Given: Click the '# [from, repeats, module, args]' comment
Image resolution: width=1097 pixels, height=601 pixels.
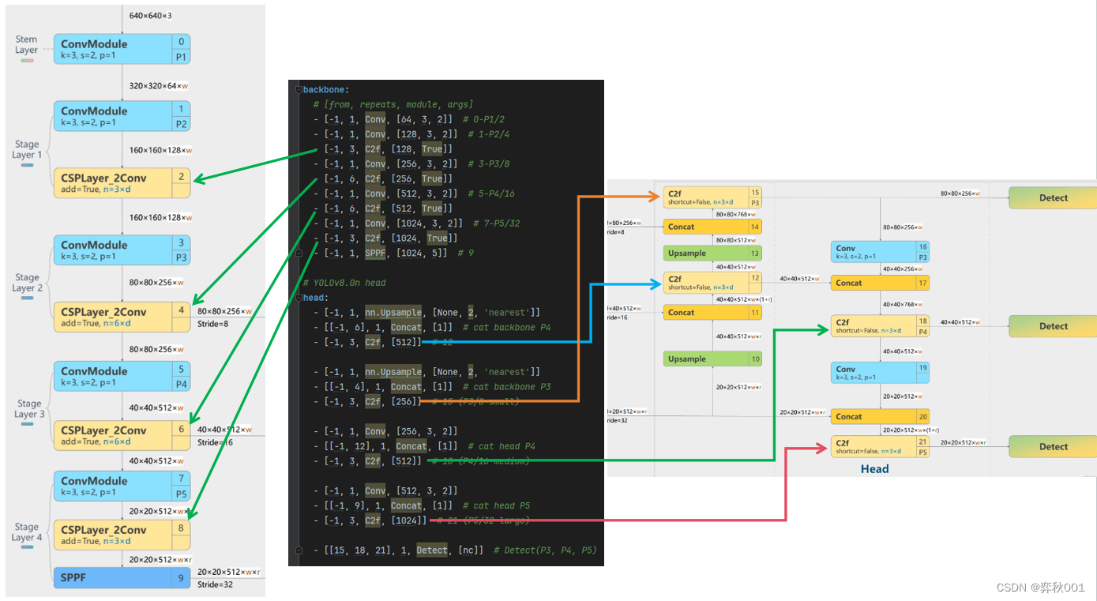Looking at the screenshot, I should coord(393,104).
